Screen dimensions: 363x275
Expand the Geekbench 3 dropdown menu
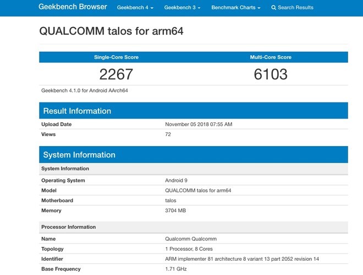click(182, 8)
